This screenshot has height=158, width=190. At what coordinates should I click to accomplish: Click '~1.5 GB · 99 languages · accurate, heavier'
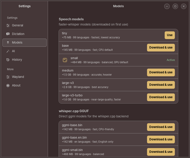coord(87,75)
